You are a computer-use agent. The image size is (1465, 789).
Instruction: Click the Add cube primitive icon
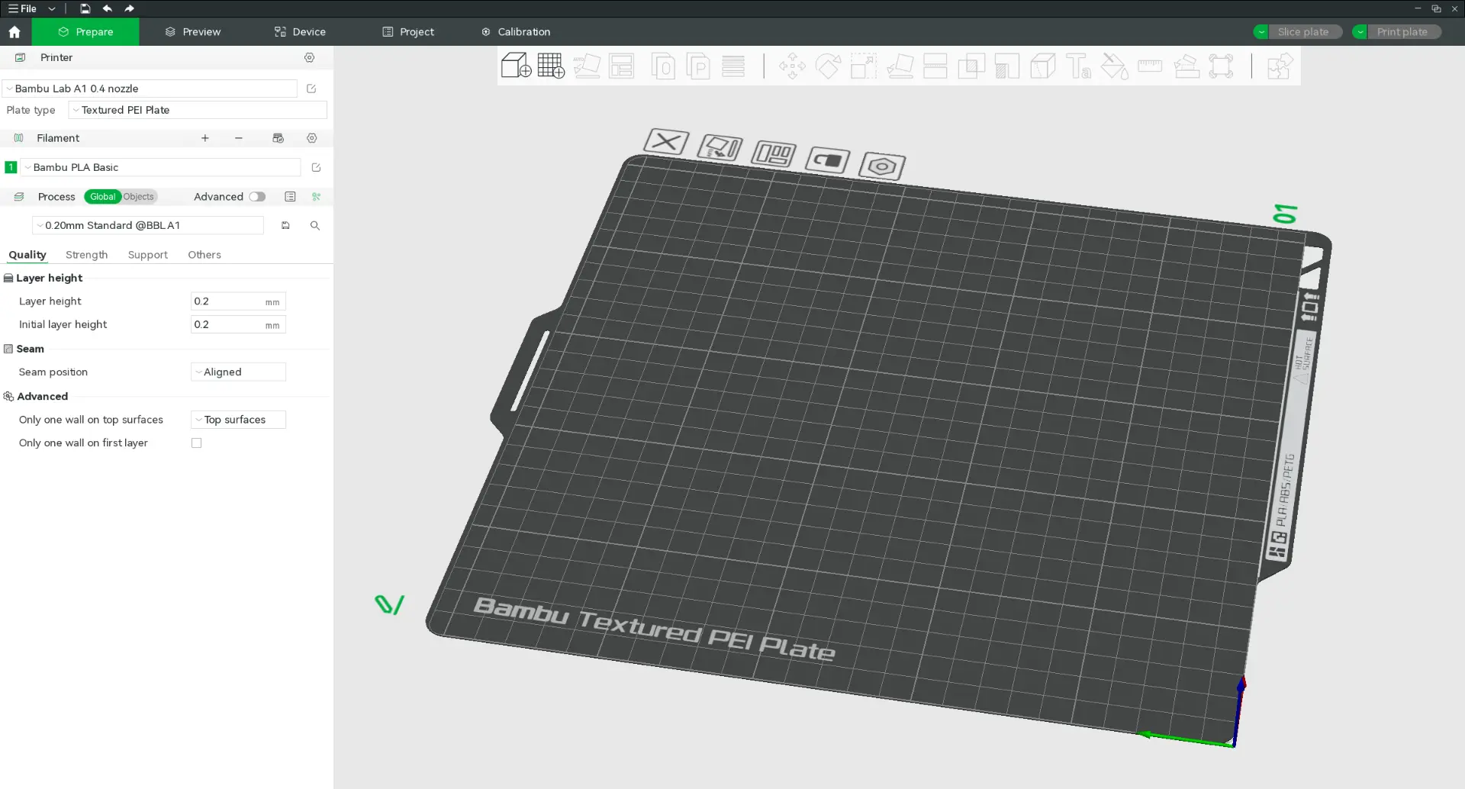click(x=516, y=66)
